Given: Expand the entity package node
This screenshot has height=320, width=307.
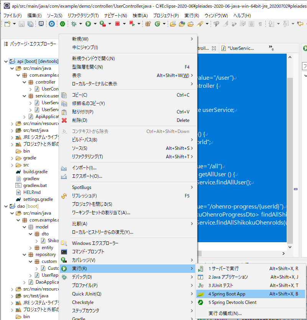Looking at the screenshot, I should (x=30, y=248).
